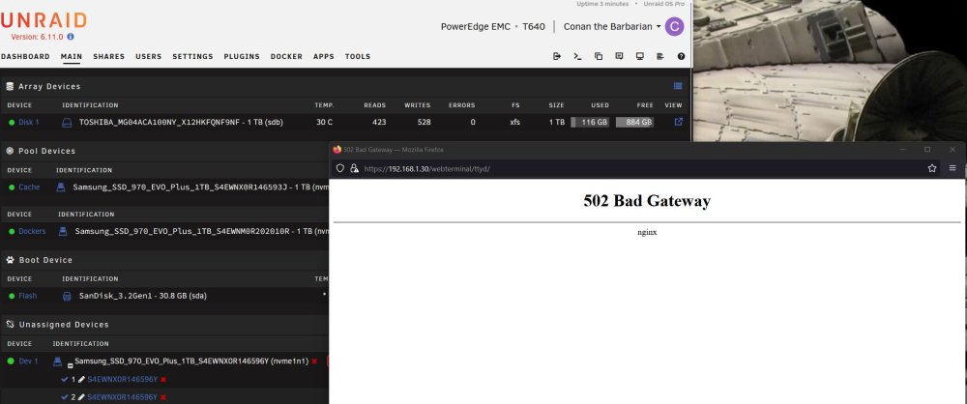Click the Unraid version info icon
Image resolution: width=967 pixels, height=404 pixels.
(71, 37)
